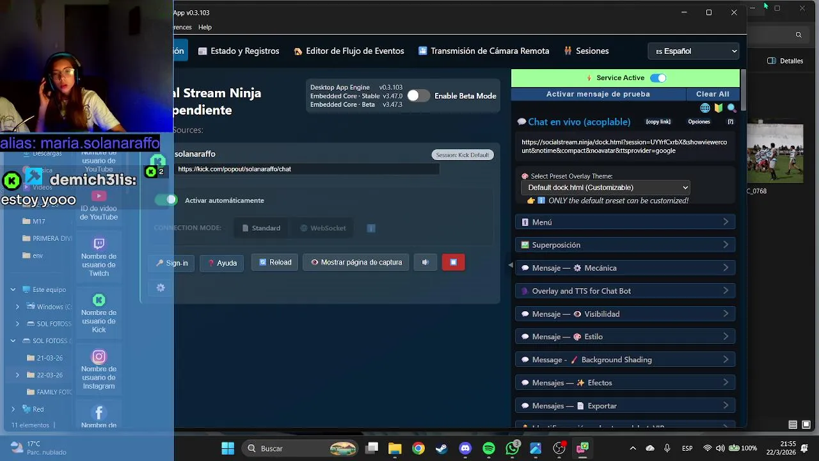Open Steam from the taskbar
Screen dimensions: 819x461
[x=441, y=448]
